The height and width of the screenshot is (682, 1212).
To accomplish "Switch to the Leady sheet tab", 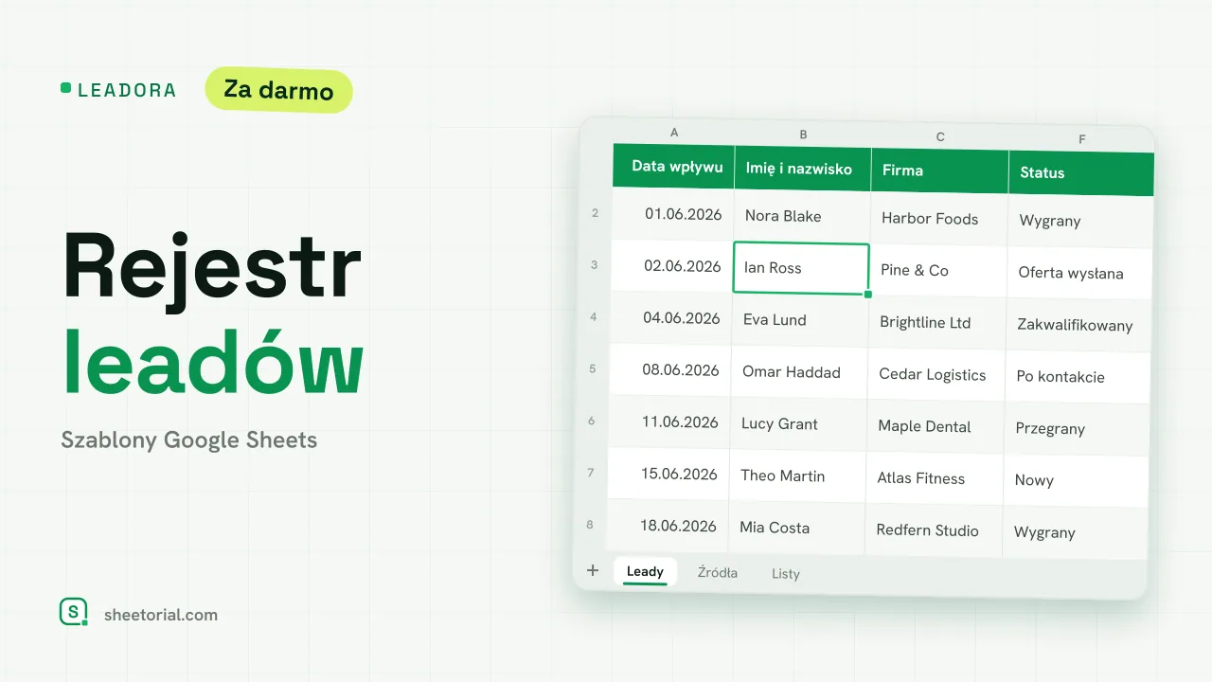I will pos(645,571).
